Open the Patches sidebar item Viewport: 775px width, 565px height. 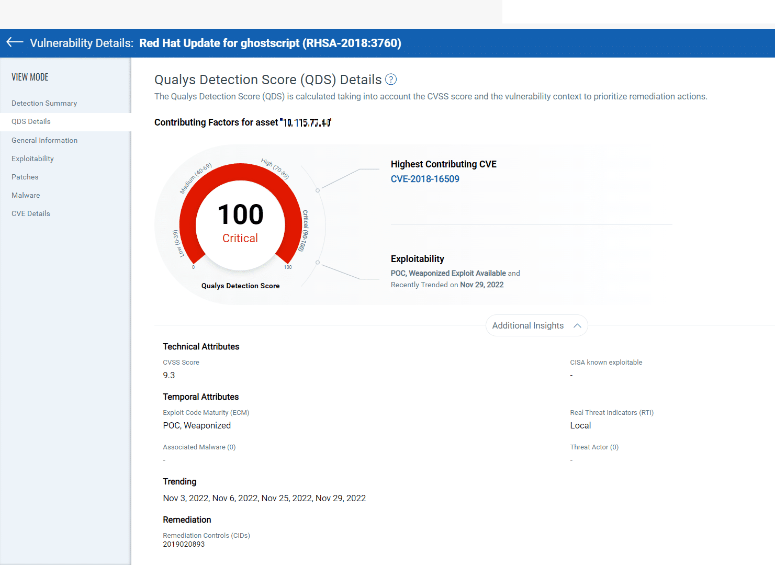point(25,177)
